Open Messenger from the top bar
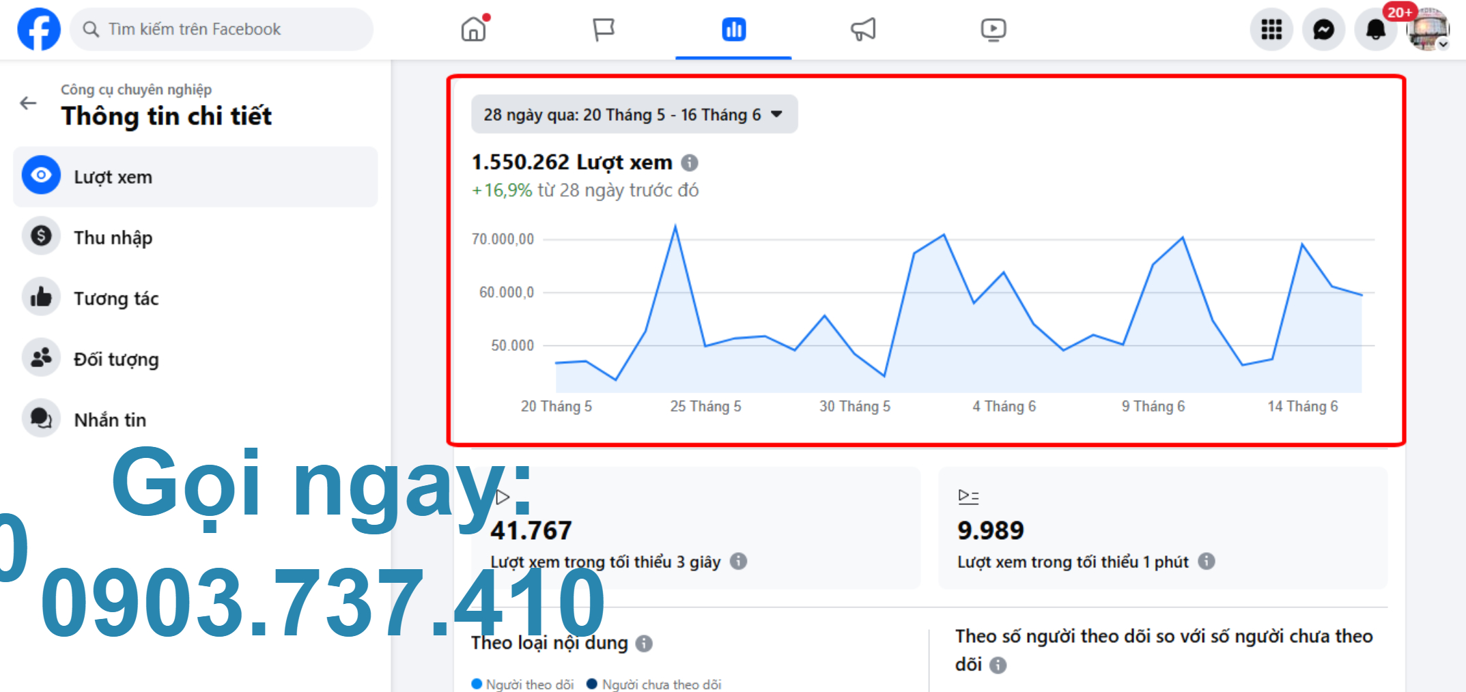This screenshot has width=1466, height=692. [x=1323, y=29]
